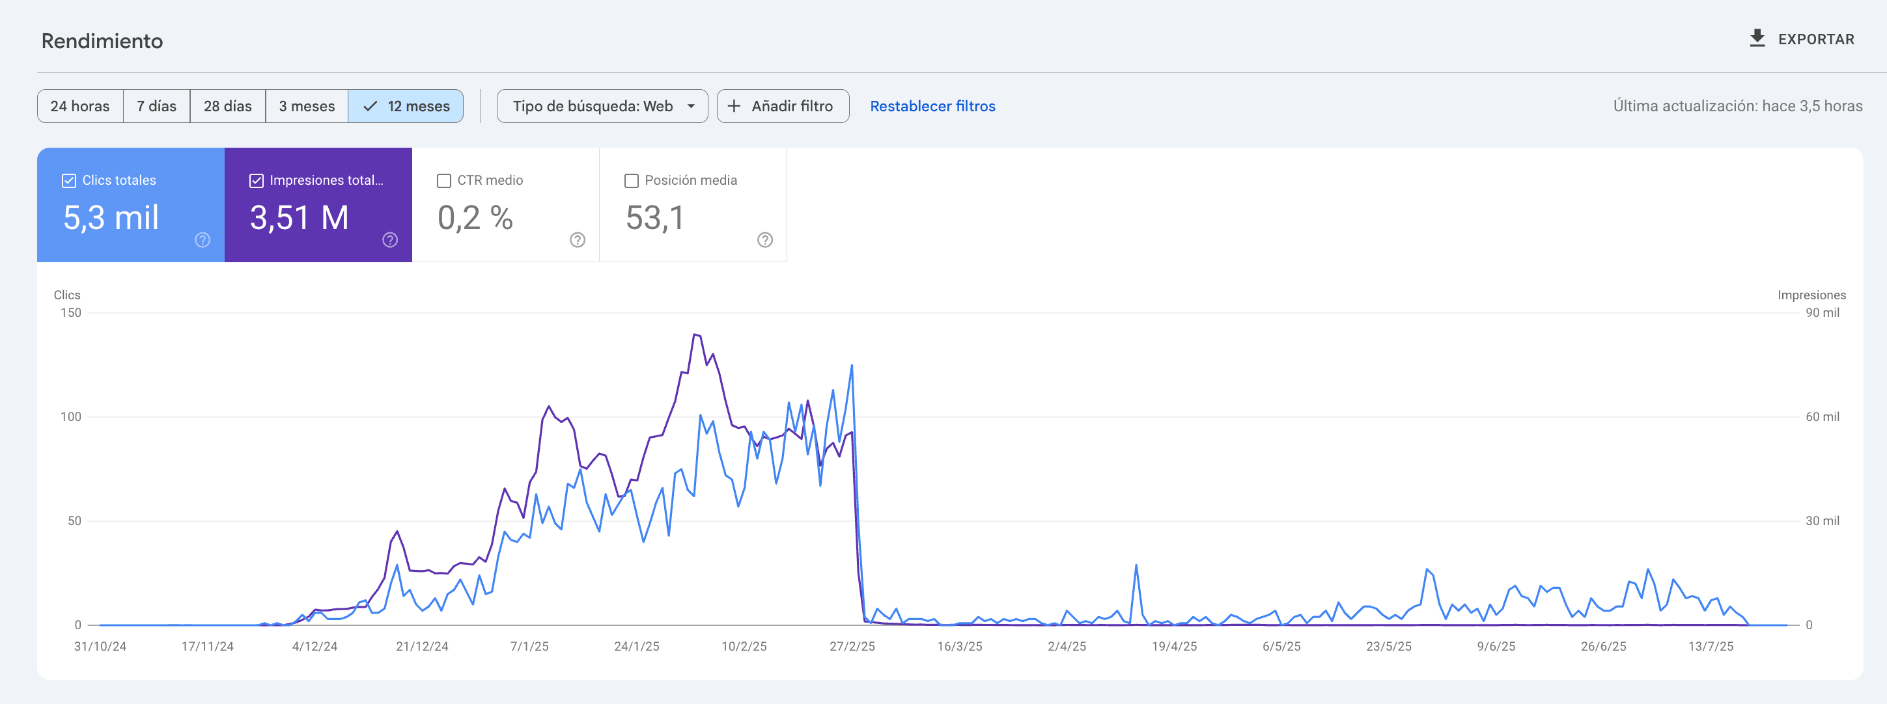Switch to the 28 días view
Image resolution: width=1887 pixels, height=704 pixels.
pyautogui.click(x=227, y=106)
